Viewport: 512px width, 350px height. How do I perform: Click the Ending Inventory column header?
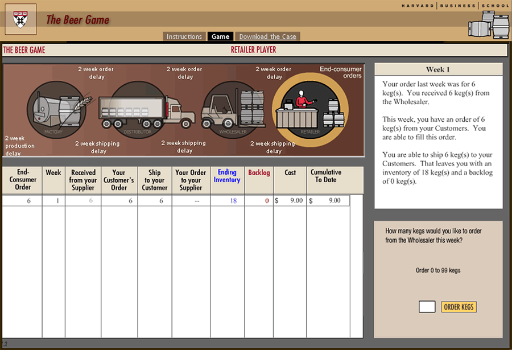click(227, 176)
